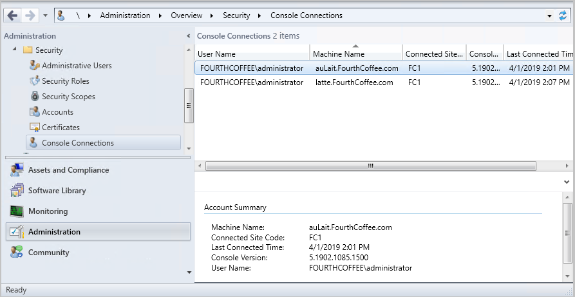The width and height of the screenshot is (575, 297).
Task: Click the Assets and Compliance workspace icon
Action: (17, 170)
